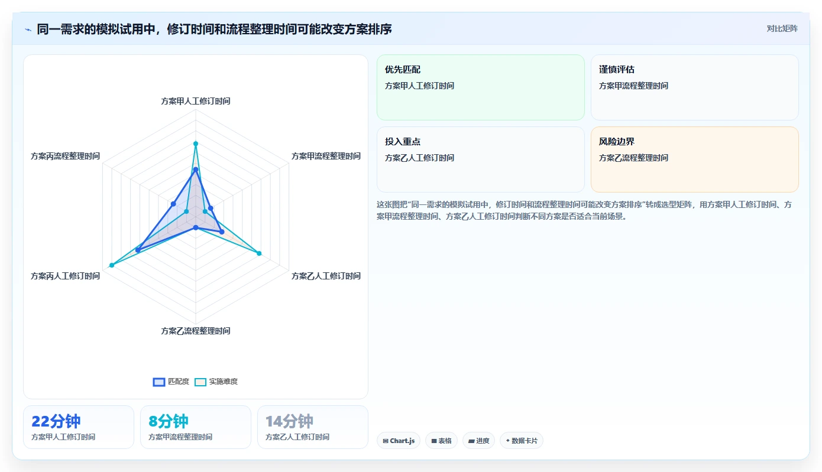Select the 数据卡片 tag

click(522, 441)
